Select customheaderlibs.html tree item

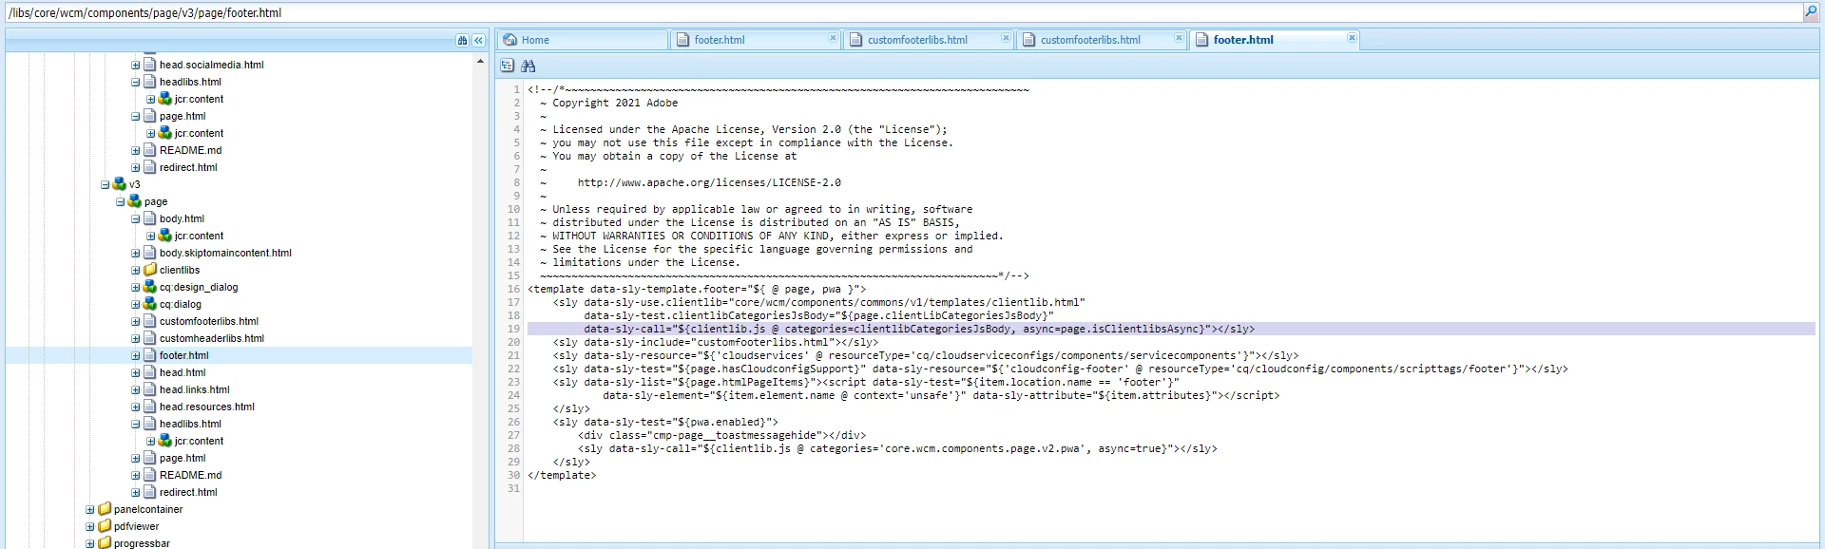(x=212, y=338)
